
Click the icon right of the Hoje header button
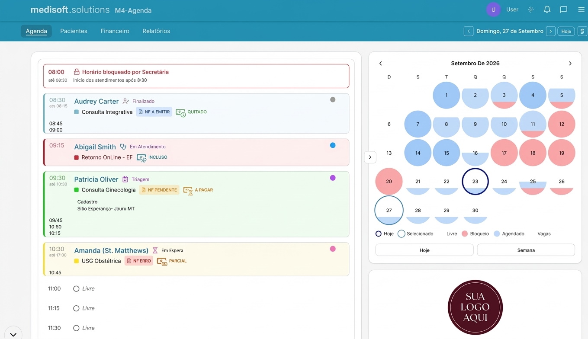click(x=582, y=31)
